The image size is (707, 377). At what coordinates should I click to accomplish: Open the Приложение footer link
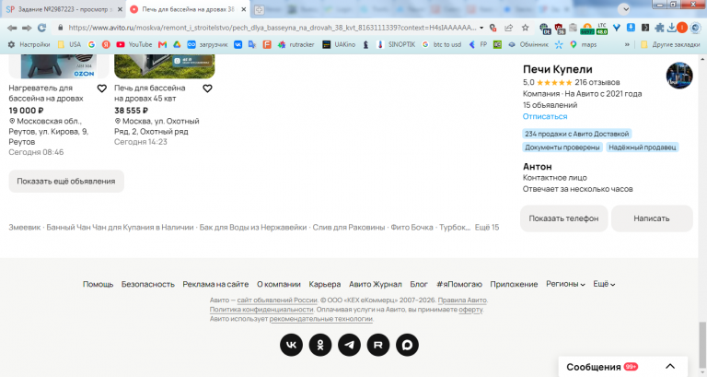[514, 284]
